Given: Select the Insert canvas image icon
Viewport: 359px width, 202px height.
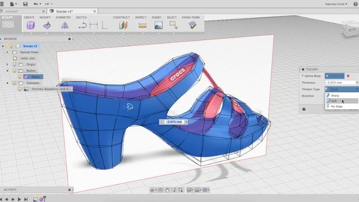Looking at the screenshot, I should tap(158, 25).
